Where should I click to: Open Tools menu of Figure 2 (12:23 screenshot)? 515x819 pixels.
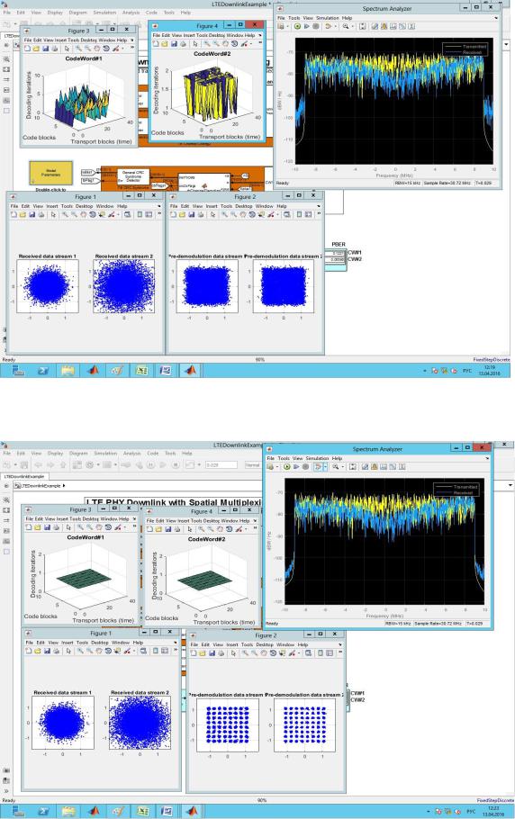coord(247,644)
